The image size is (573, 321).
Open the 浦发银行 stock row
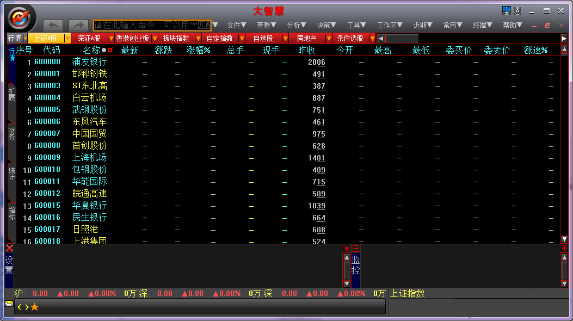click(x=89, y=62)
